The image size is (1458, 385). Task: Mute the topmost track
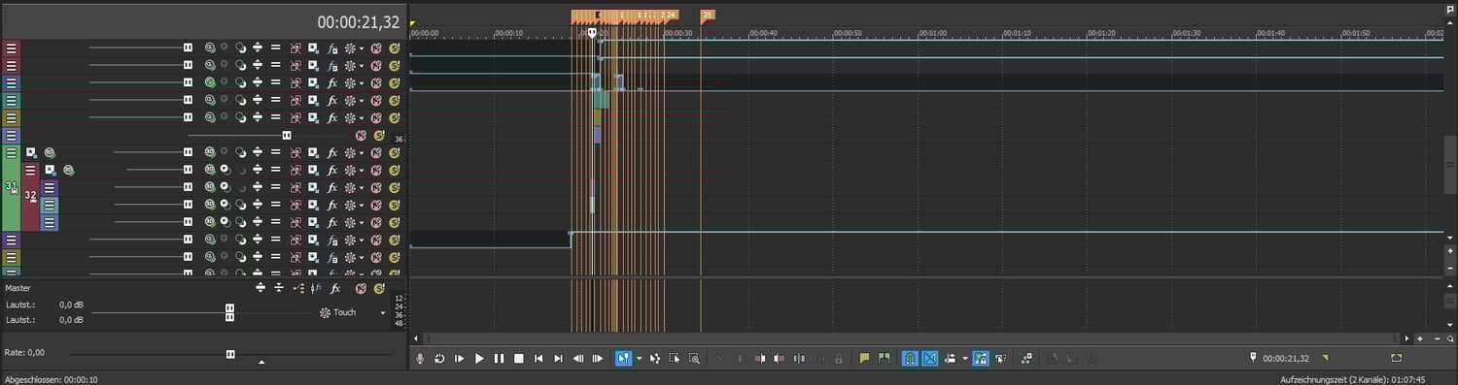(376, 48)
